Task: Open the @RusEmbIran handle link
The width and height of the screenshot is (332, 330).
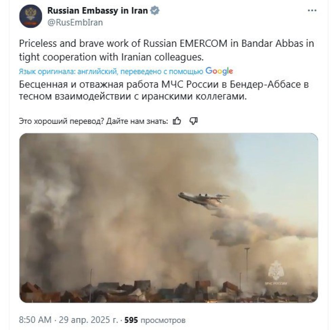Action: [x=75, y=22]
